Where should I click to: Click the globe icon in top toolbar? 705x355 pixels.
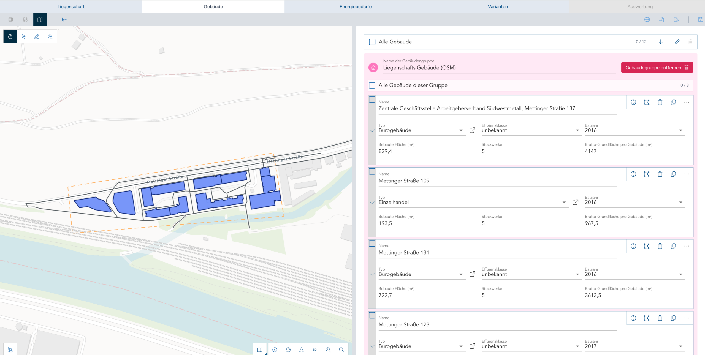point(647,20)
